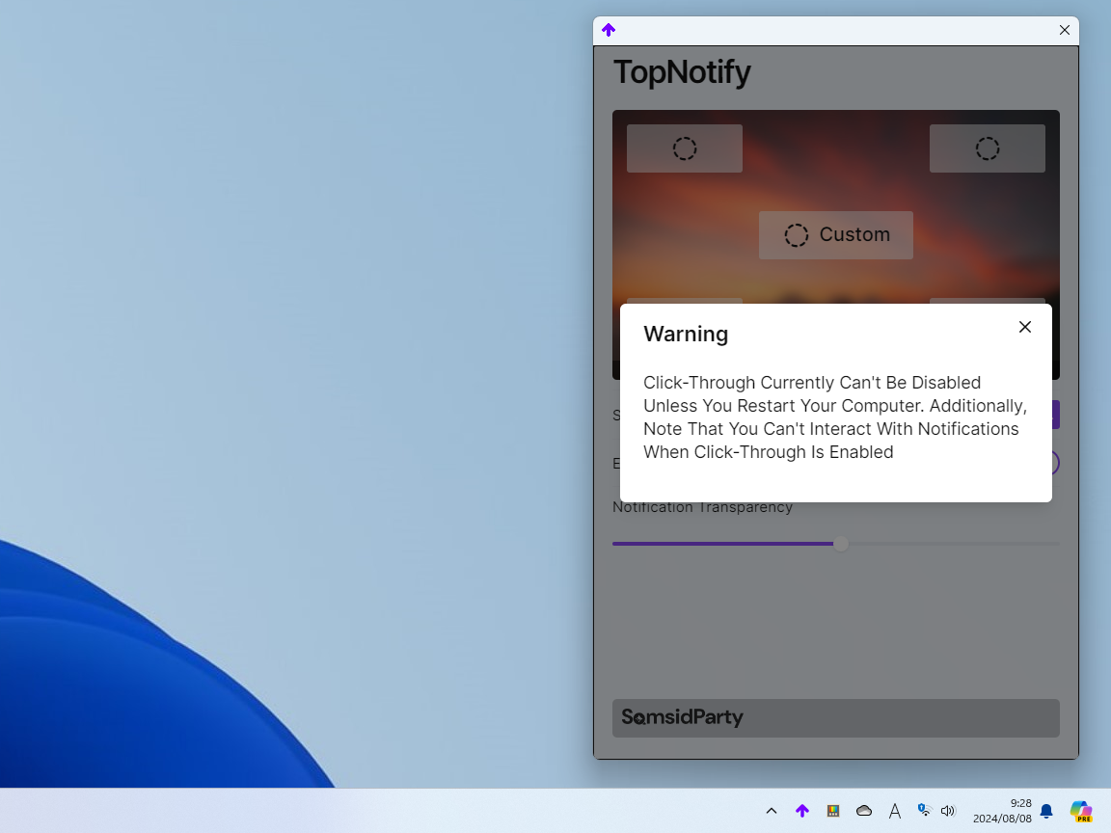Switch IME input mode letter A
1111x833 pixels.
point(895,811)
